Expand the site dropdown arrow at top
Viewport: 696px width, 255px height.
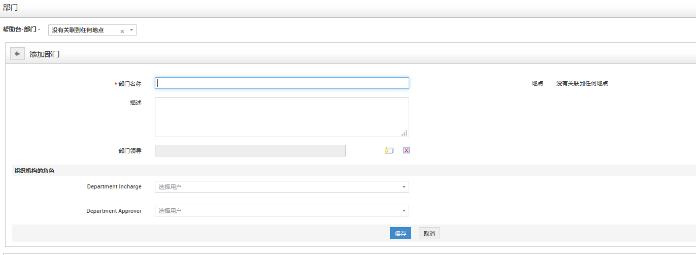[131, 30]
